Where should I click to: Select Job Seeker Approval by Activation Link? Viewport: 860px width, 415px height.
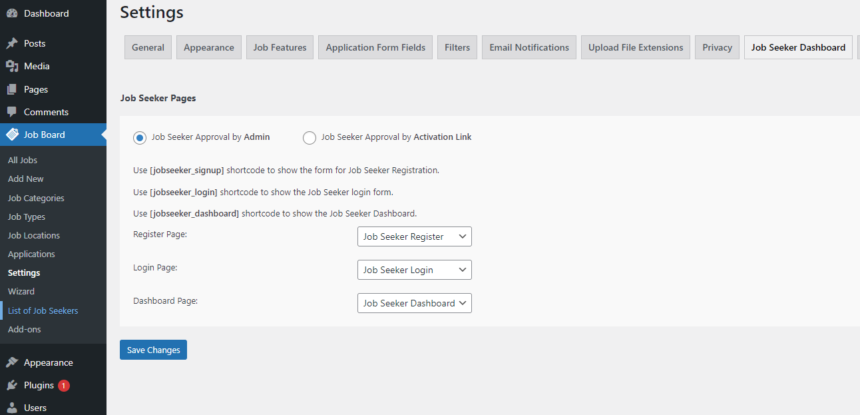coord(309,137)
